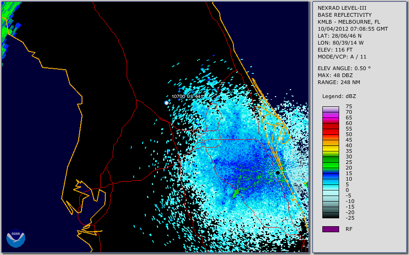Click the black radar site dot at Melbourne
The width and height of the screenshot is (409, 255).
pos(278,173)
